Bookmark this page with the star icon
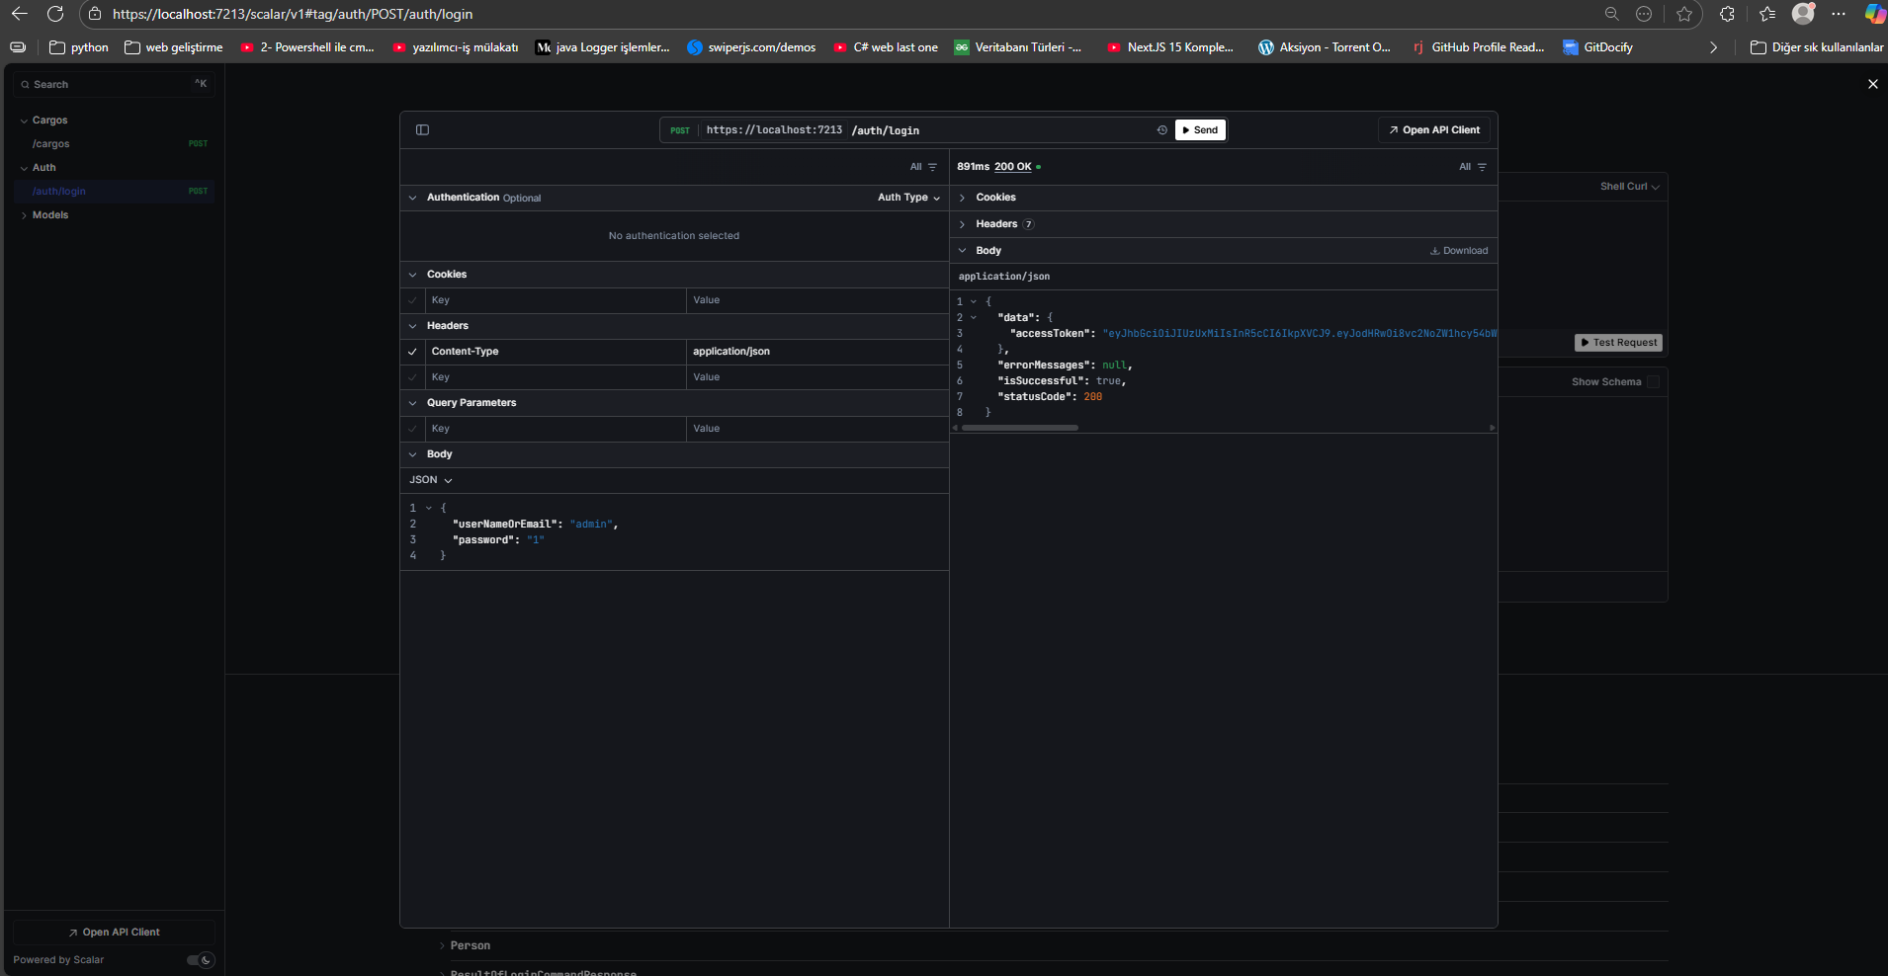The height and width of the screenshot is (976, 1888). pyautogui.click(x=1684, y=14)
